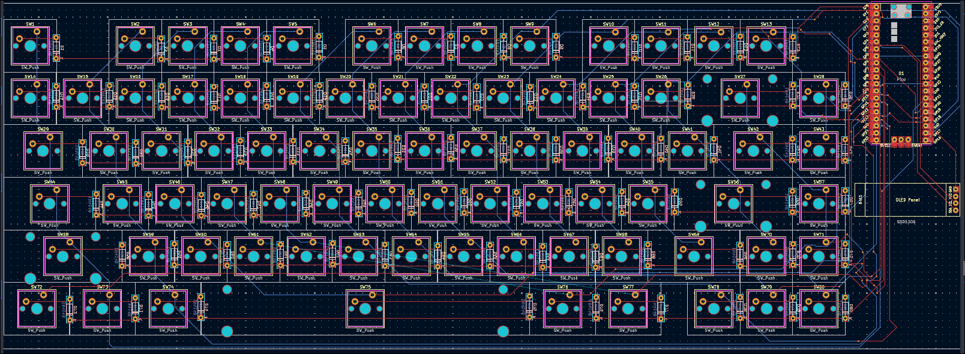The width and height of the screenshot is (965, 354).
Task: Select the three-pad SWD debug header on Pico
Action: (x=900, y=142)
